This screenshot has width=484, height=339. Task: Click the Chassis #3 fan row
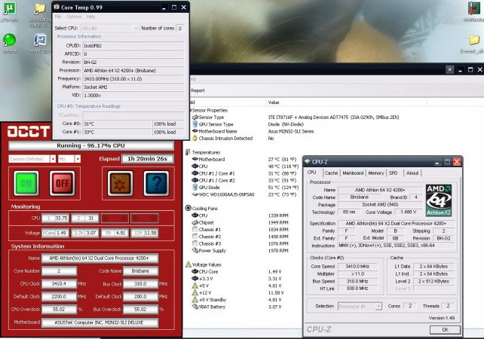[x=240, y=243]
